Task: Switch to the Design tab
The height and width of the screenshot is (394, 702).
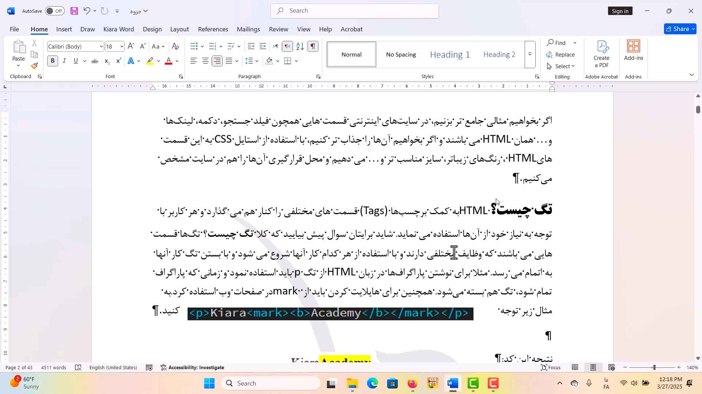Action: click(152, 29)
